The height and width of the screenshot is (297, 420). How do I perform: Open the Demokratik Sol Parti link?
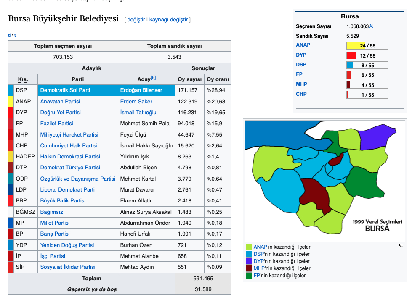[65, 90]
